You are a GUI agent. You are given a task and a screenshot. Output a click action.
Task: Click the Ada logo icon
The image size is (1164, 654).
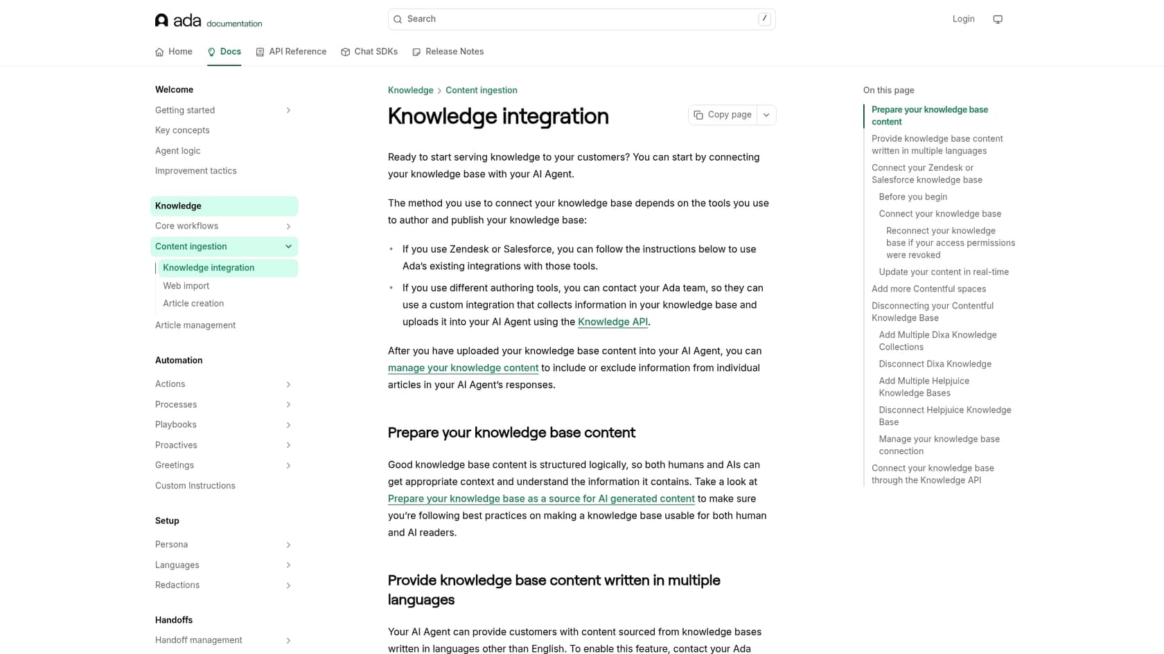tap(161, 20)
